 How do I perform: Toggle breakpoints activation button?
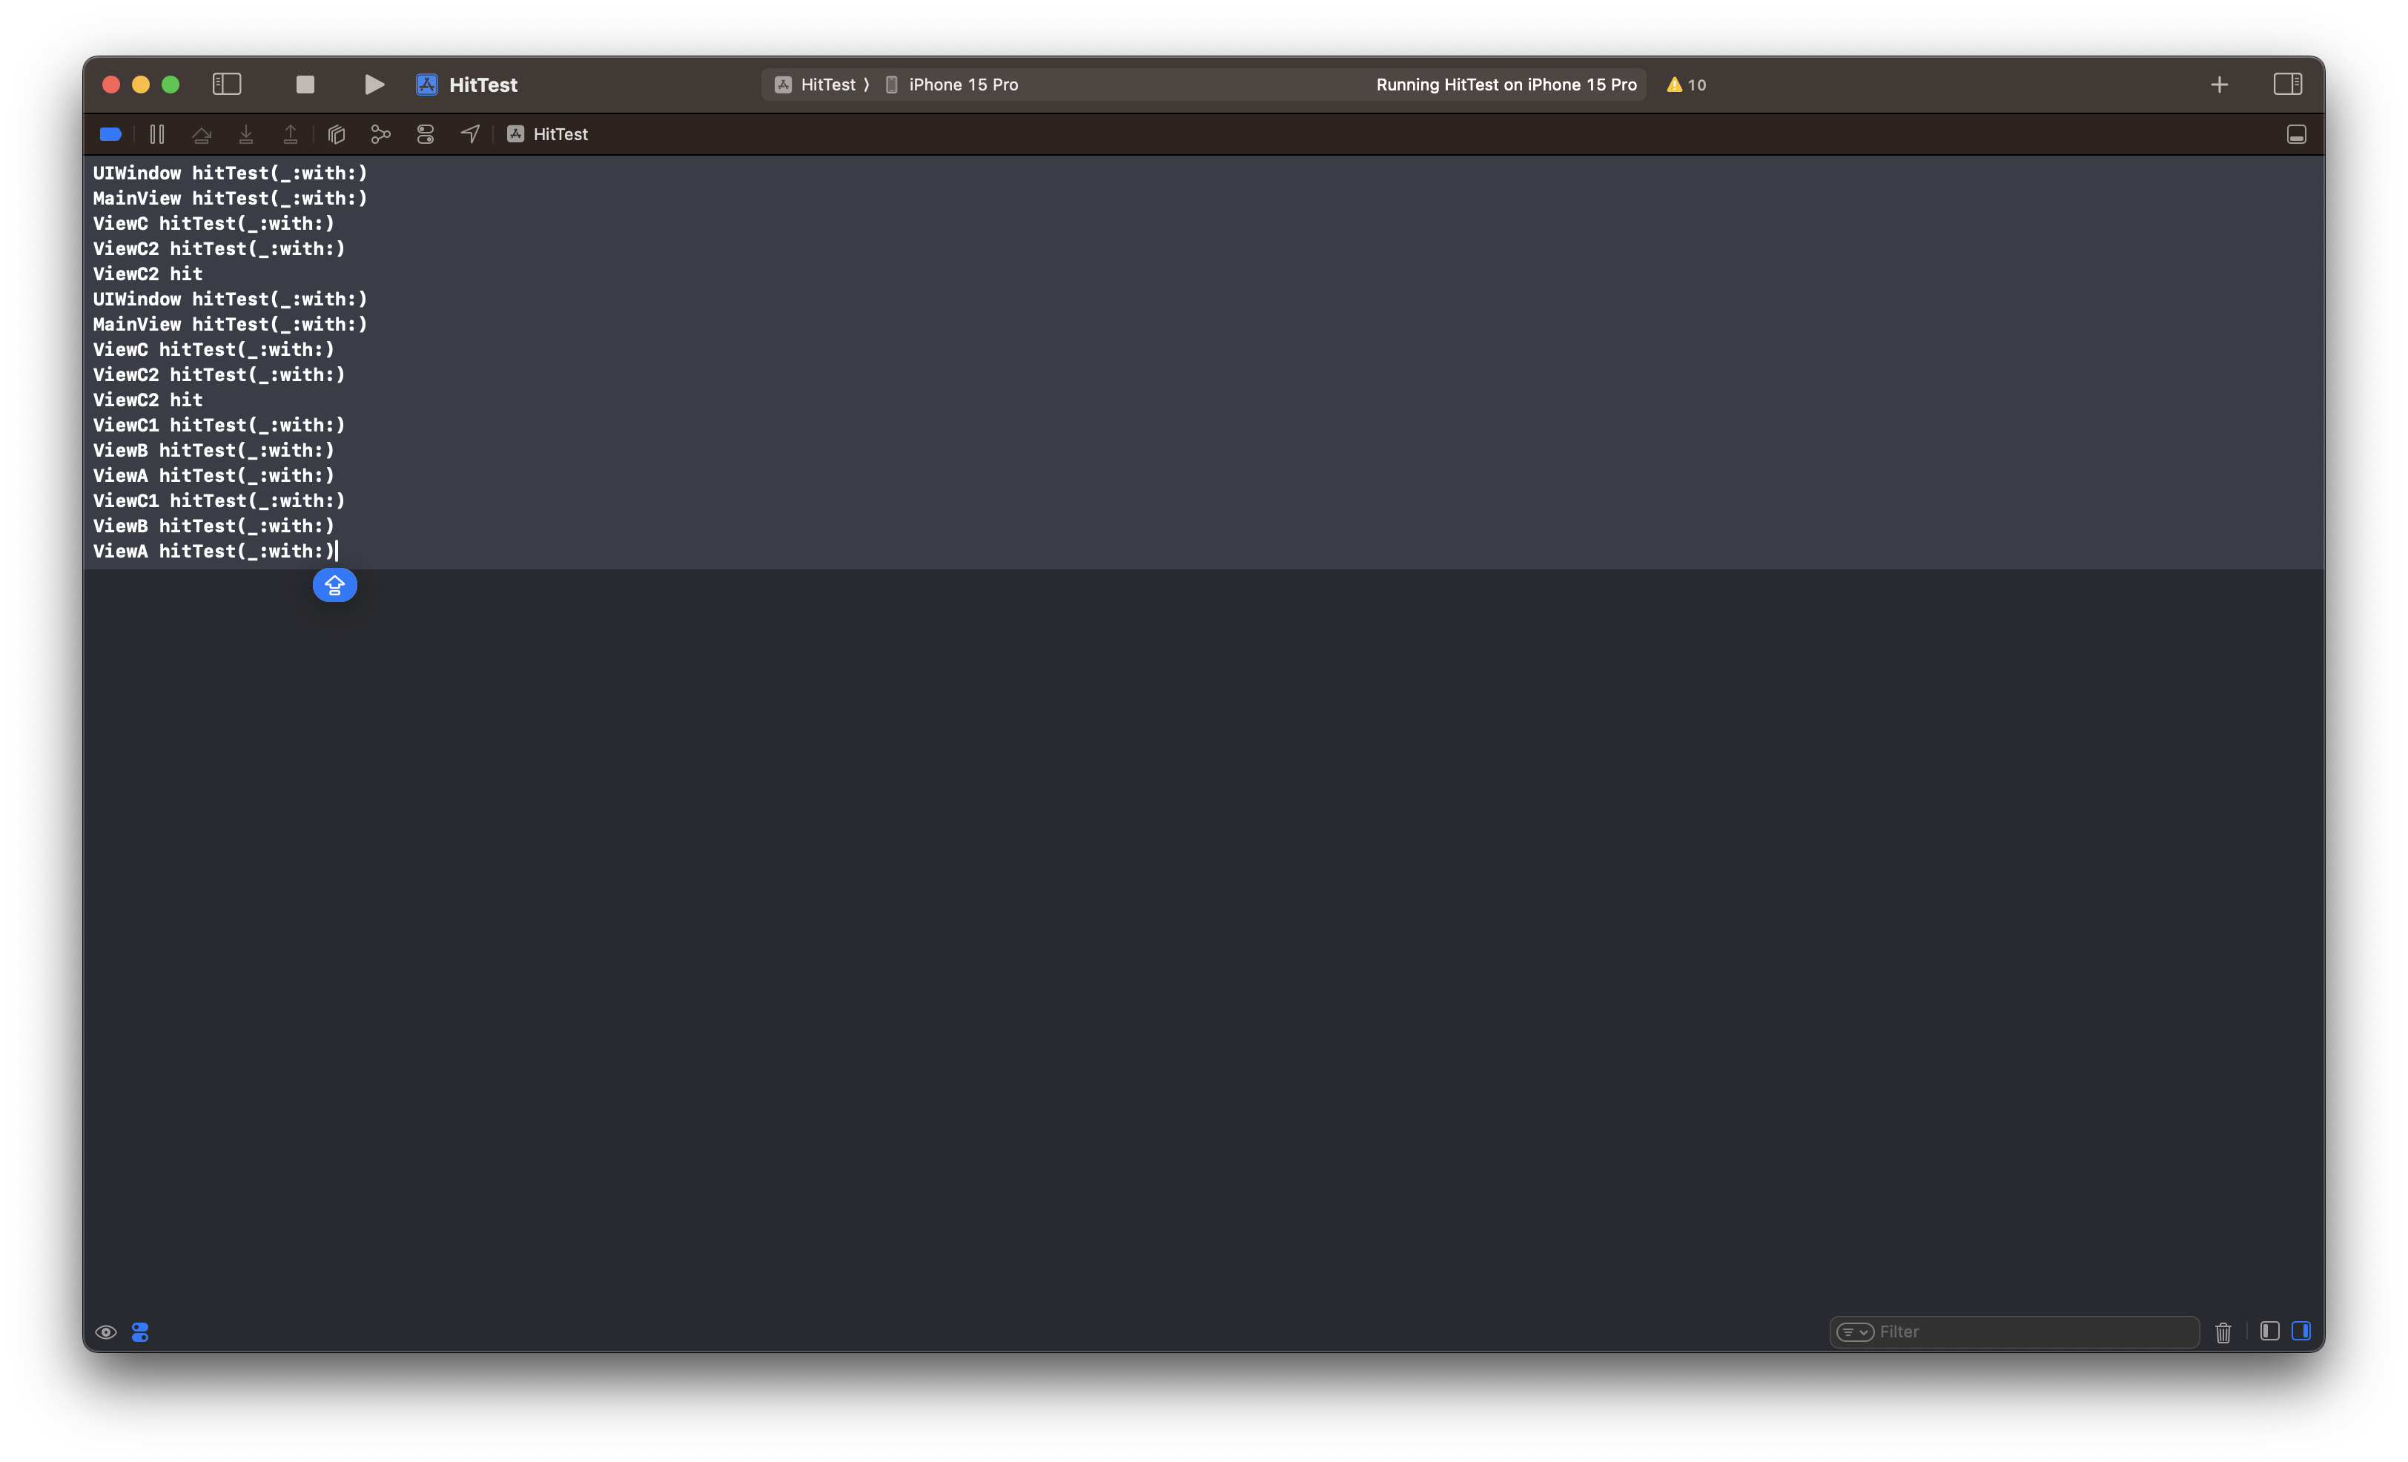point(110,135)
